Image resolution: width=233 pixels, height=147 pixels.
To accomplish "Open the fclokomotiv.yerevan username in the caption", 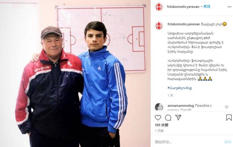I will coord(184,24).
